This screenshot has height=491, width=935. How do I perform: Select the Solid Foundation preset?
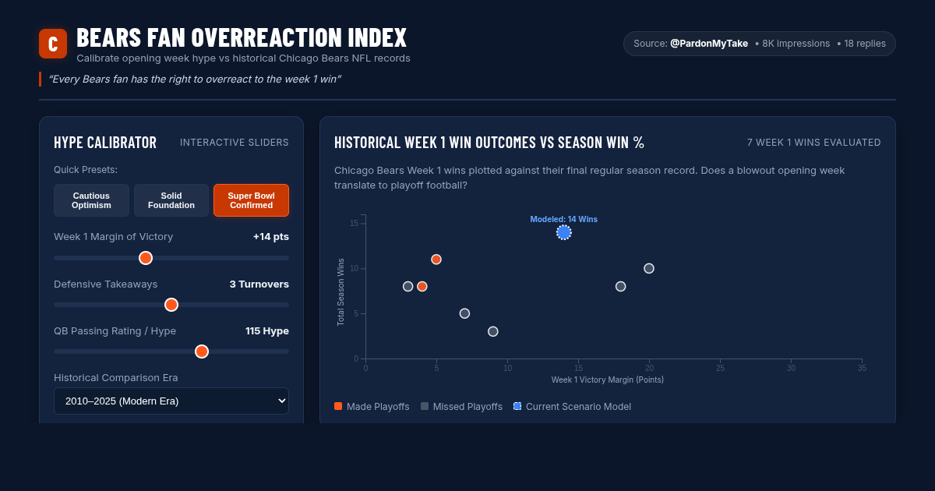pos(171,200)
